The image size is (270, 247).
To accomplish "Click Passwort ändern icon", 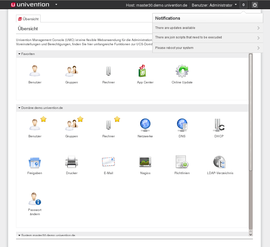I will [35, 199].
